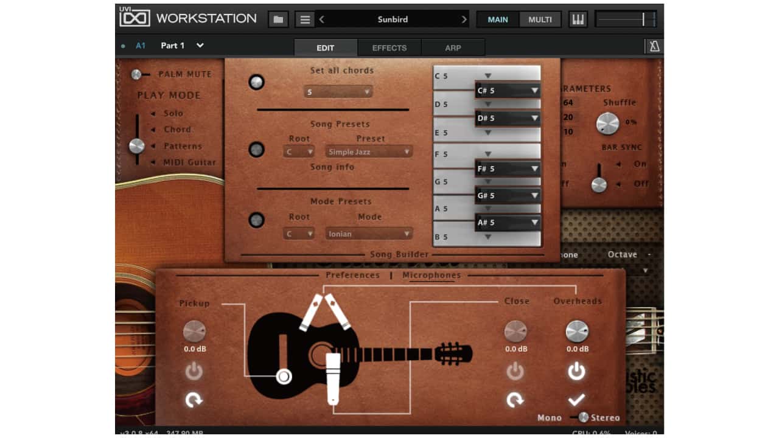Open the Preferences tab in the bottom panel
779x438 pixels.
coord(352,275)
